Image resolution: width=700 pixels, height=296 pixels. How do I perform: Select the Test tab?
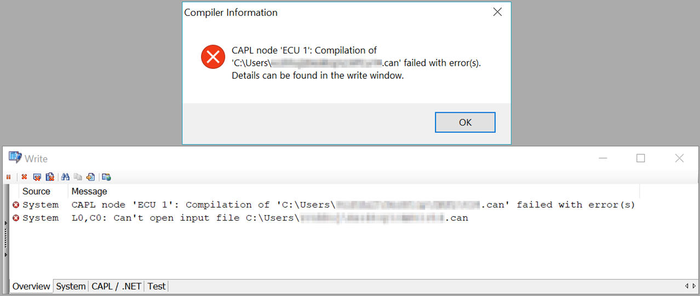[156, 286]
